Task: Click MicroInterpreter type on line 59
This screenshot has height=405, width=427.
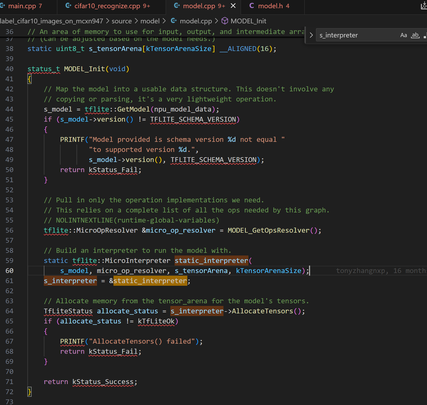Action: click(x=138, y=261)
